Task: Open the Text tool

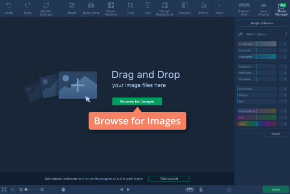Action: click(x=148, y=9)
